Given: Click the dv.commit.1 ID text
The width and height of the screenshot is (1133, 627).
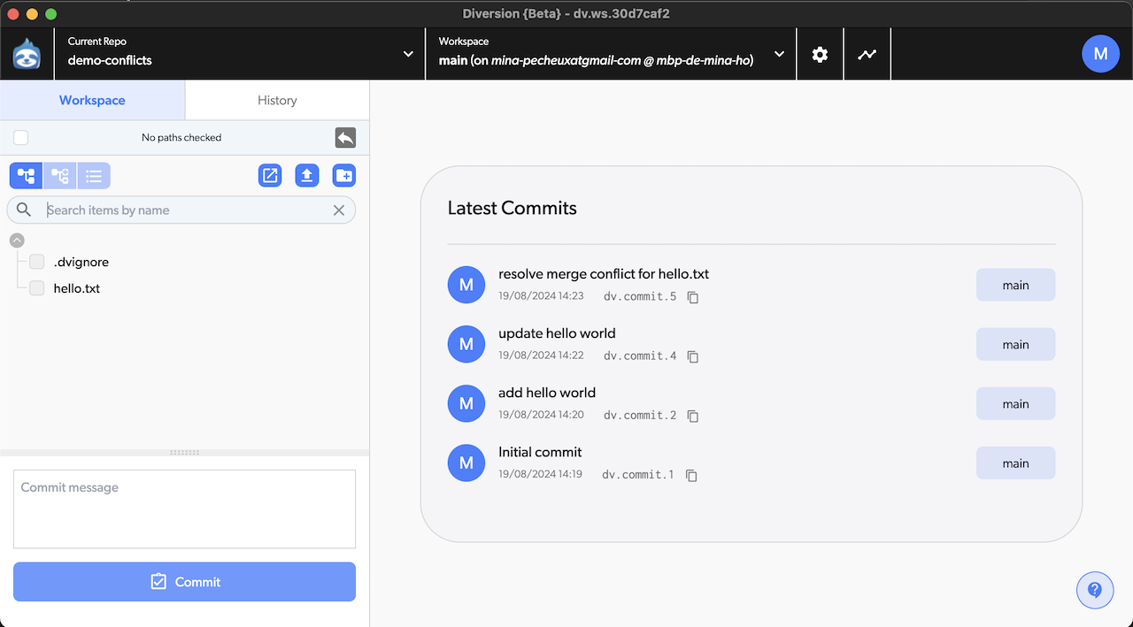Looking at the screenshot, I should [638, 474].
